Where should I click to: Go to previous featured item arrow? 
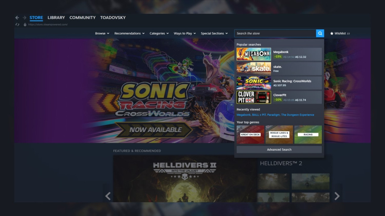tap(108, 196)
